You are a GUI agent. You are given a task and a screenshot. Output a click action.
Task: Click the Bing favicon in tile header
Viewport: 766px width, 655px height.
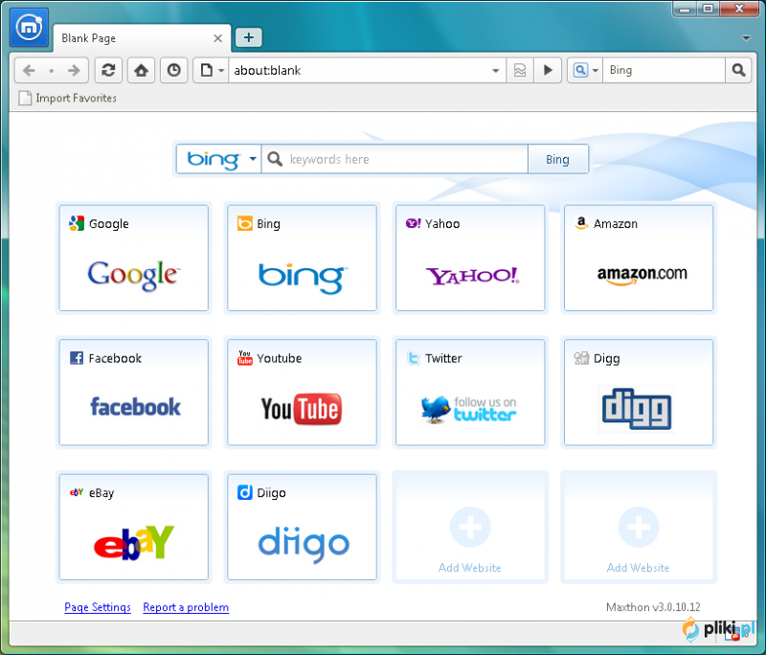(244, 223)
